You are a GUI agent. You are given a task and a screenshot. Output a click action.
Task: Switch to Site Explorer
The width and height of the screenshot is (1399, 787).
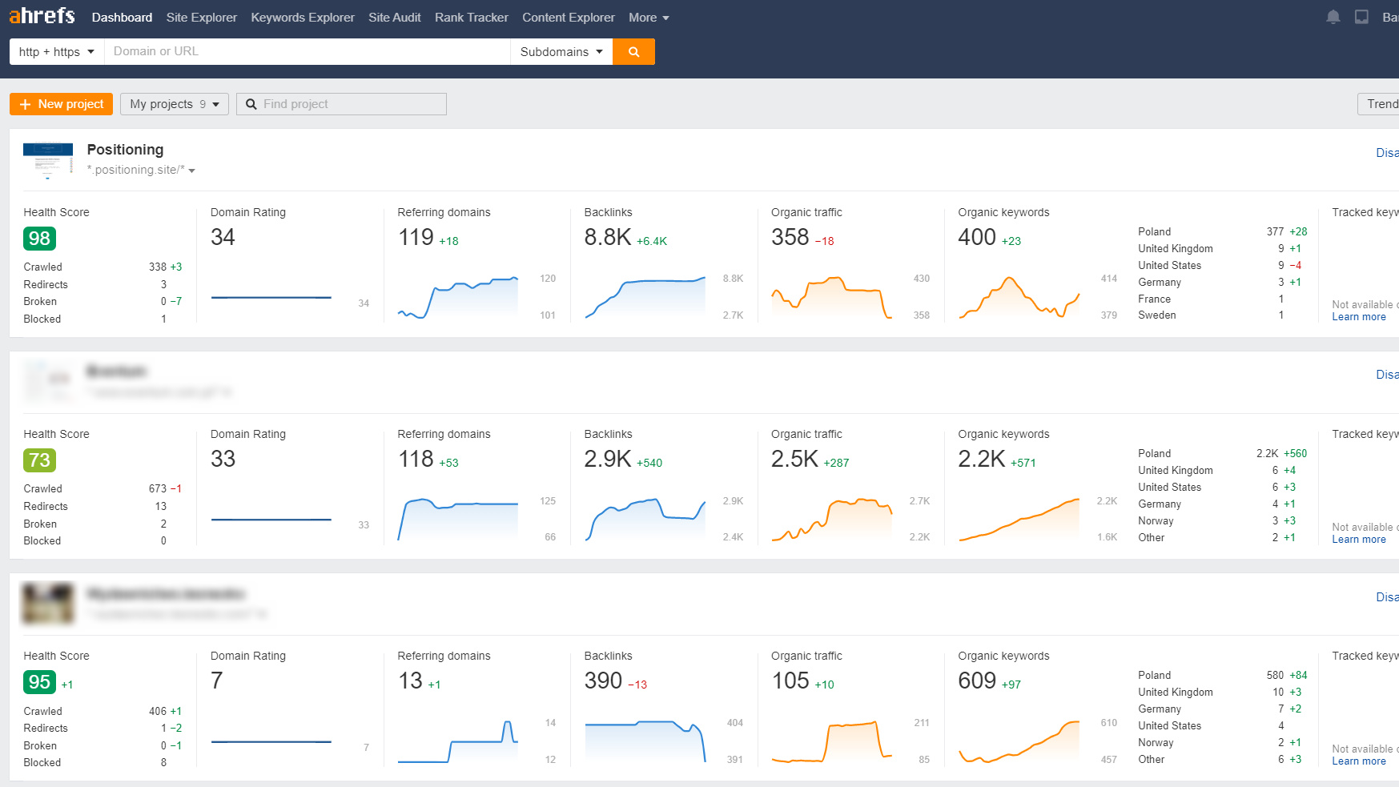coord(201,17)
